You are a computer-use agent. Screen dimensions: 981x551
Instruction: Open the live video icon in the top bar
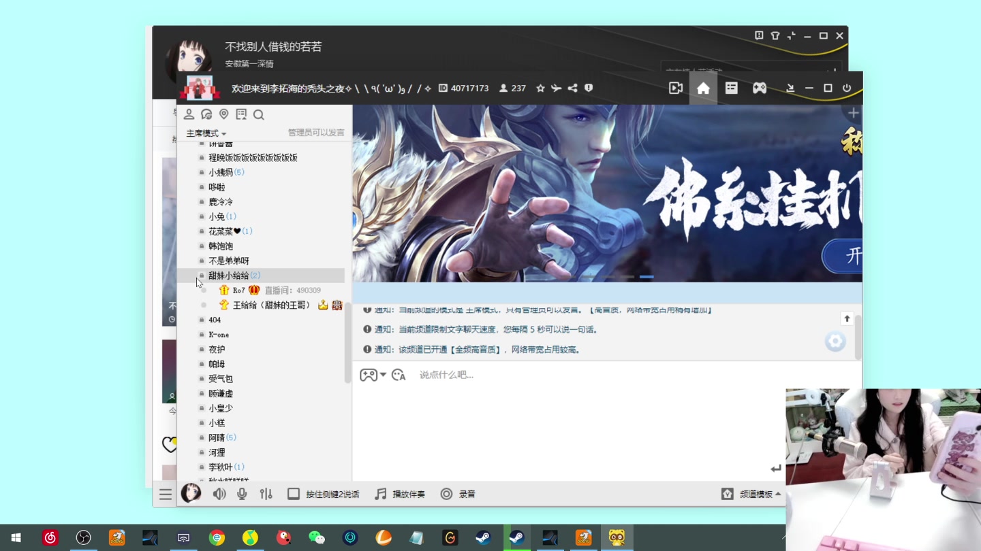pyautogui.click(x=675, y=88)
